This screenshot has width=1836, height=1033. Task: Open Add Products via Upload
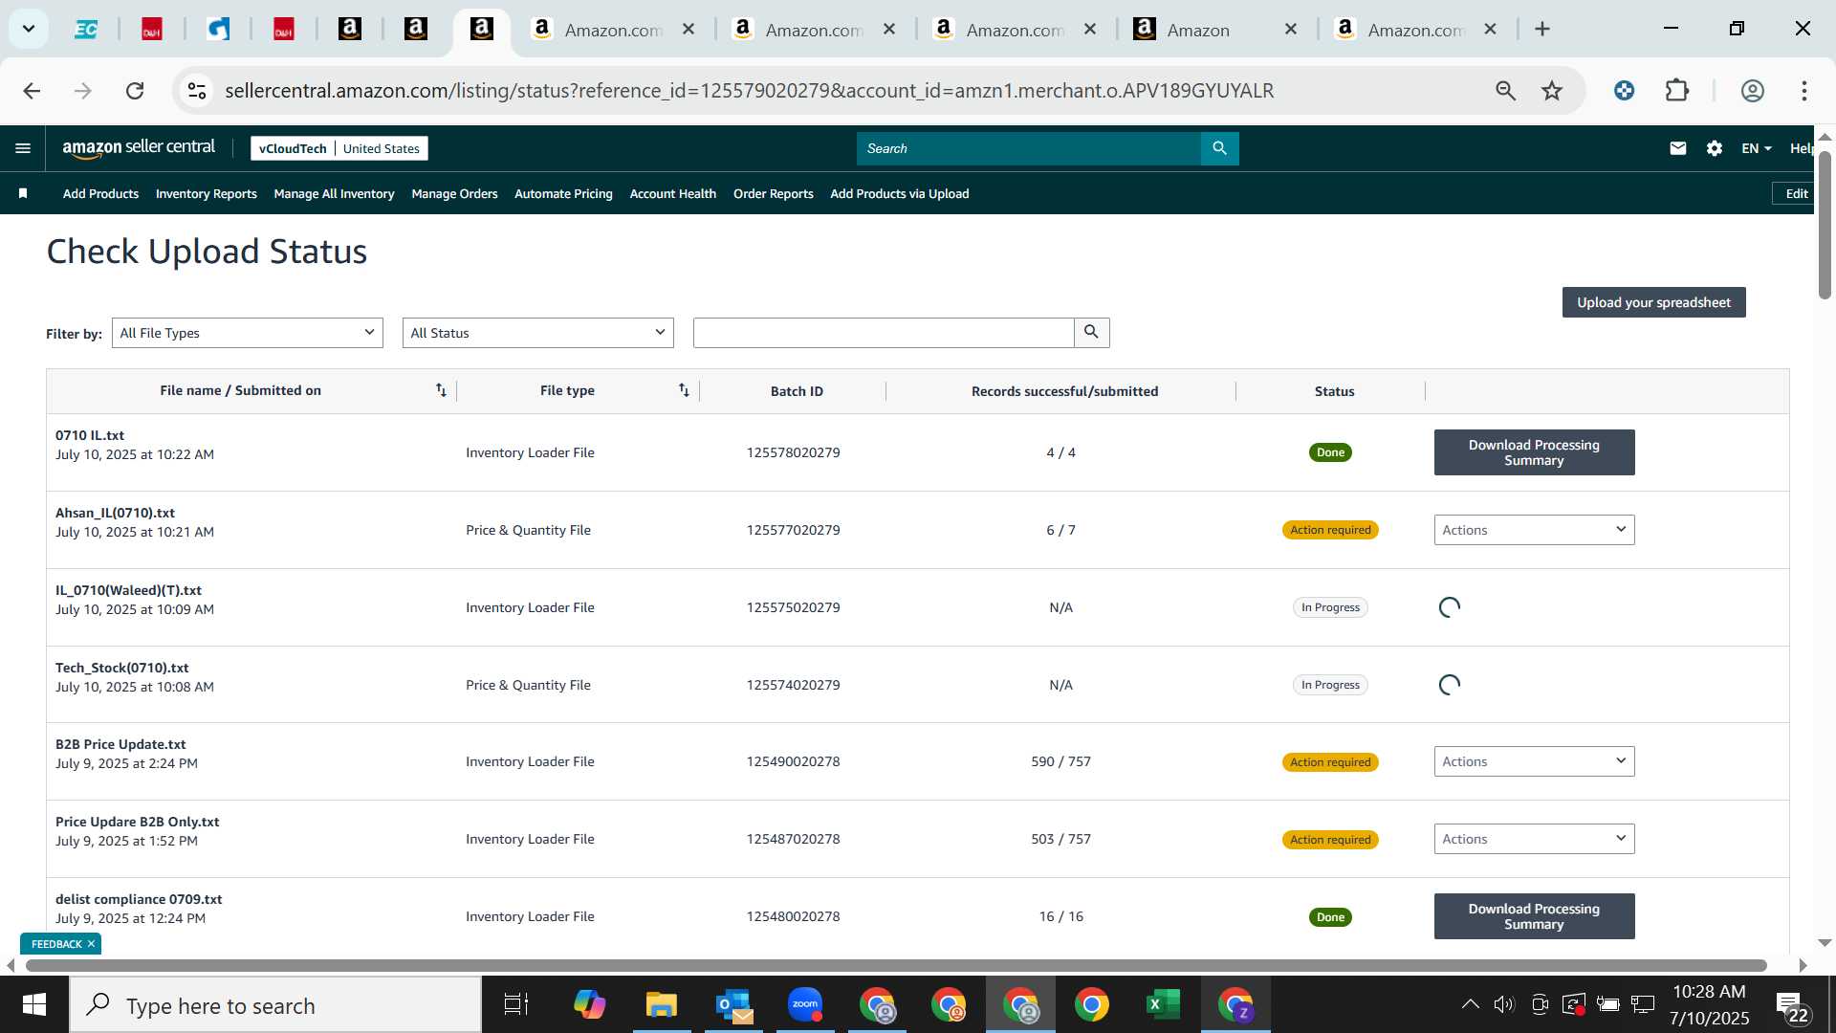(x=899, y=193)
